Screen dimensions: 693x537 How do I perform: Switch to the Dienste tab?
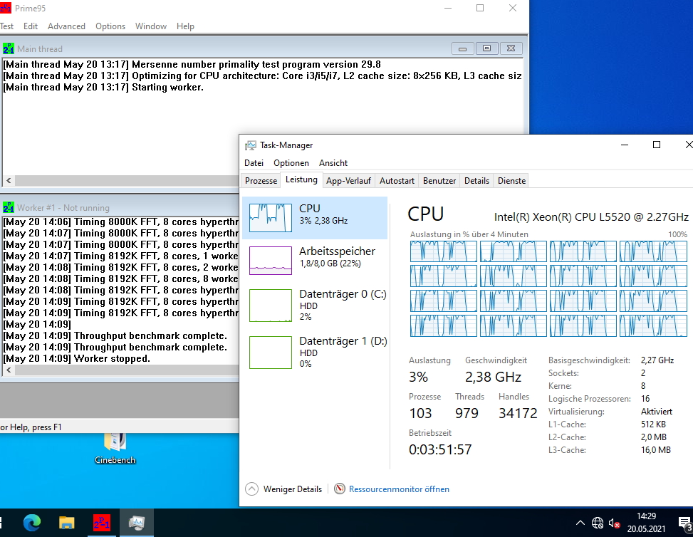pos(511,181)
